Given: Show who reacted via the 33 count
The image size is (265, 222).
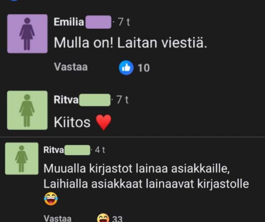Looking at the screenshot, I should [x=117, y=219].
